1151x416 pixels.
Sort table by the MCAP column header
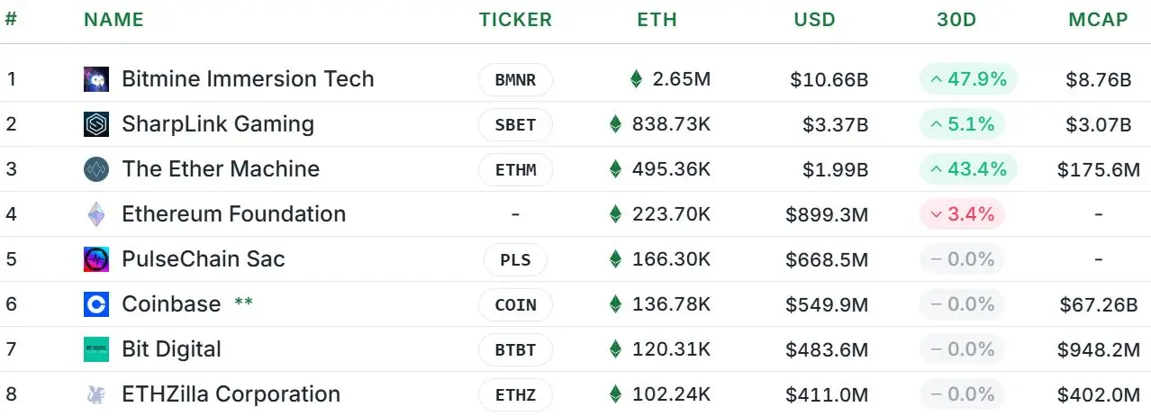tap(1098, 20)
